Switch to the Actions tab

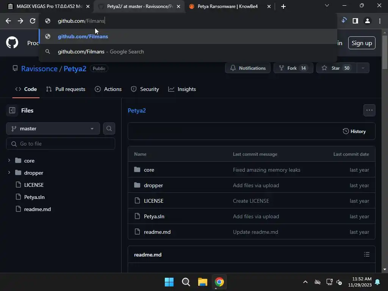click(x=108, y=89)
